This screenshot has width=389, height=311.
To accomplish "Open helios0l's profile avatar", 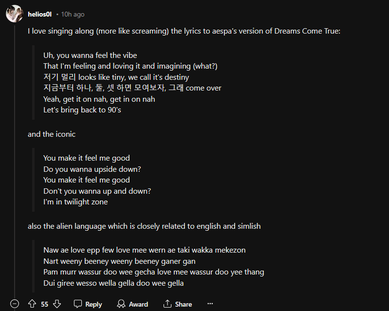I will pos(14,14).
